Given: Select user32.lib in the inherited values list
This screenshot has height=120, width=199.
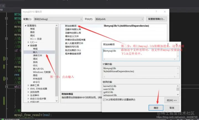Looking at the screenshot, I should point(109,89).
